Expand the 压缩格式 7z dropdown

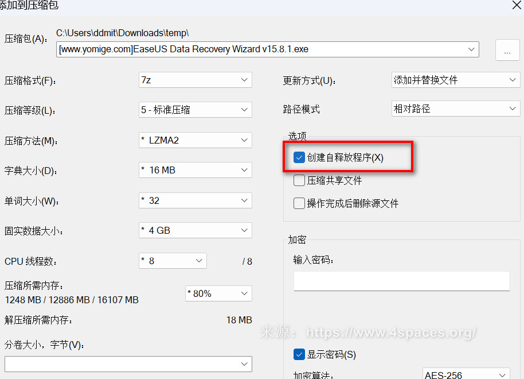[x=195, y=80]
